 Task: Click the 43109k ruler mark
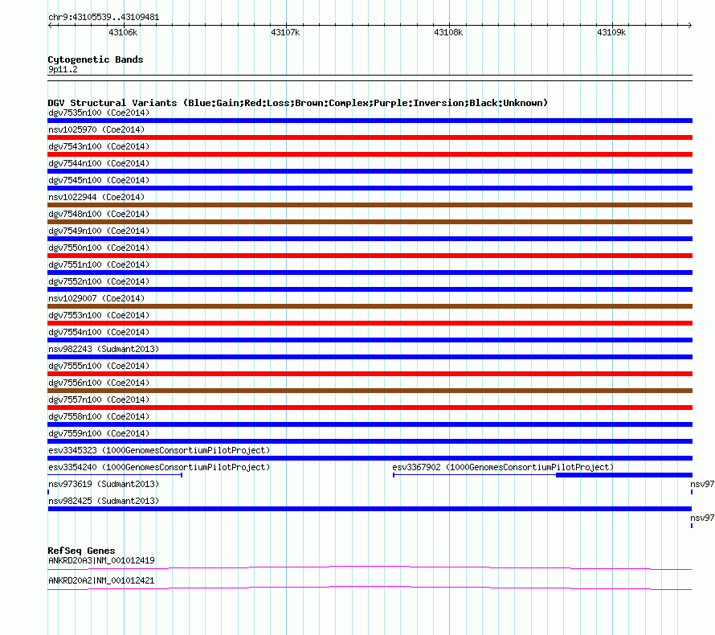(x=611, y=32)
